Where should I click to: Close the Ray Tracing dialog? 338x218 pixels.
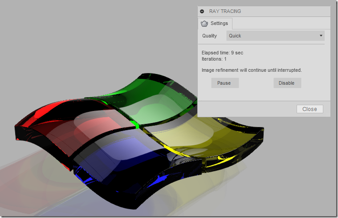310,109
